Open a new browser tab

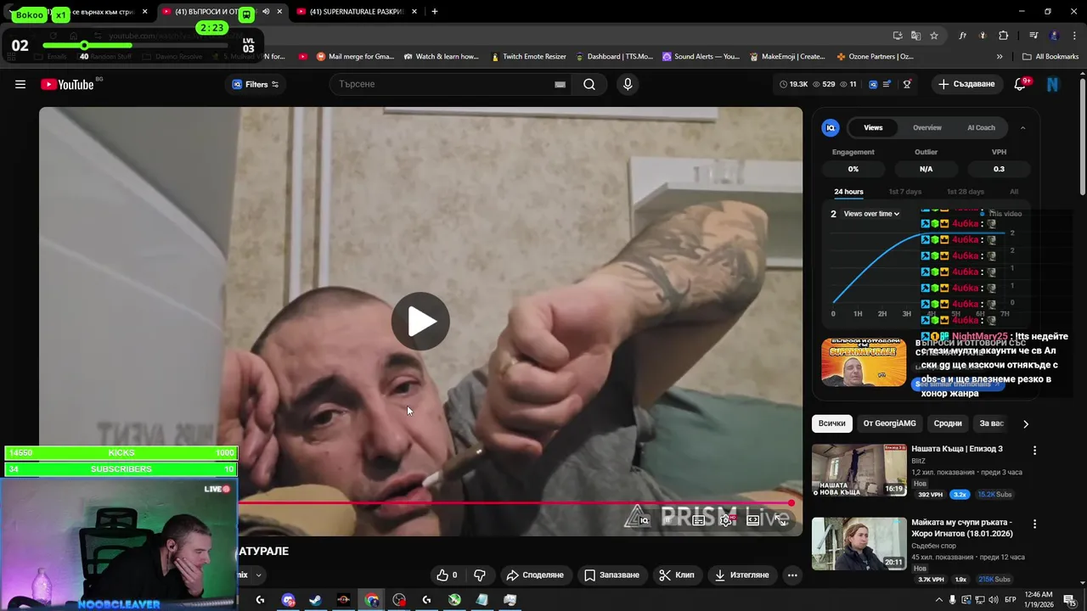(x=435, y=12)
